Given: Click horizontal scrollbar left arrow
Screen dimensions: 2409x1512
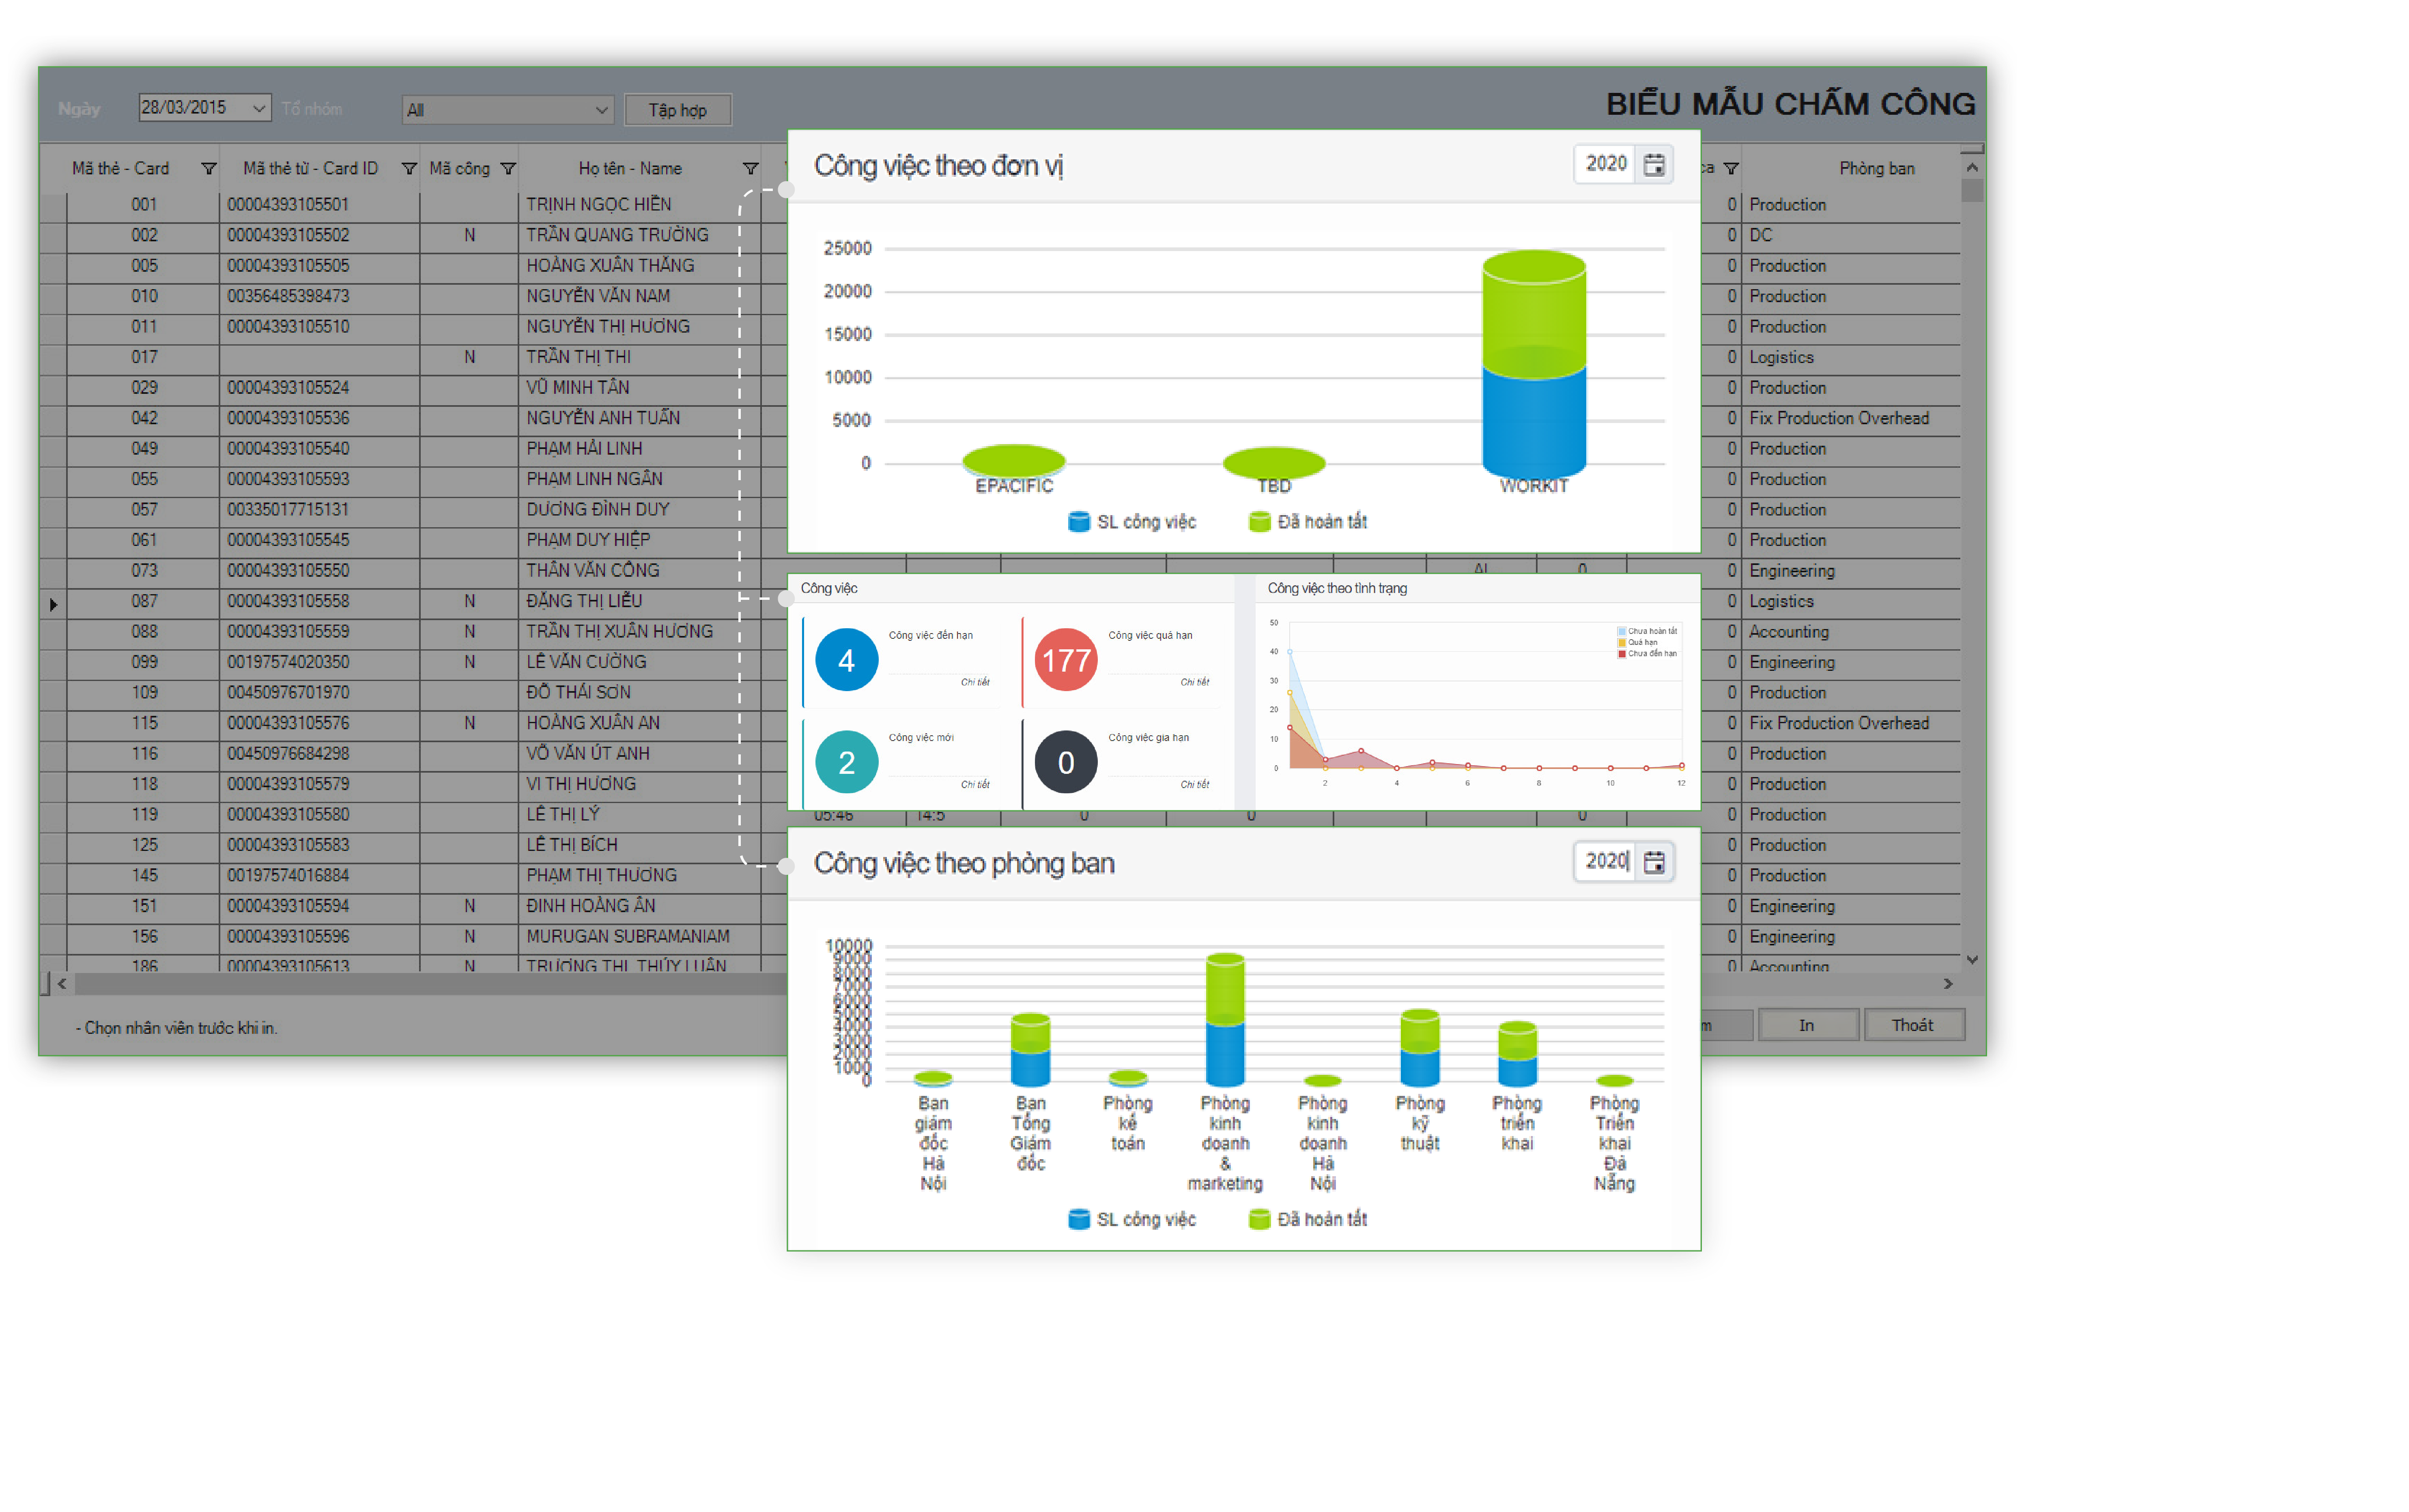Looking at the screenshot, I should pos(62,984).
